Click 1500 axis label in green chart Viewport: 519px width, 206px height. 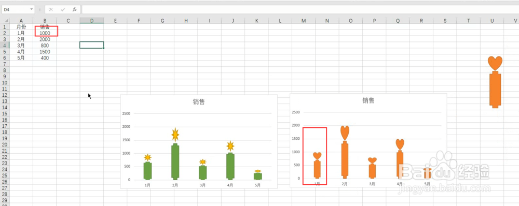click(x=126, y=140)
